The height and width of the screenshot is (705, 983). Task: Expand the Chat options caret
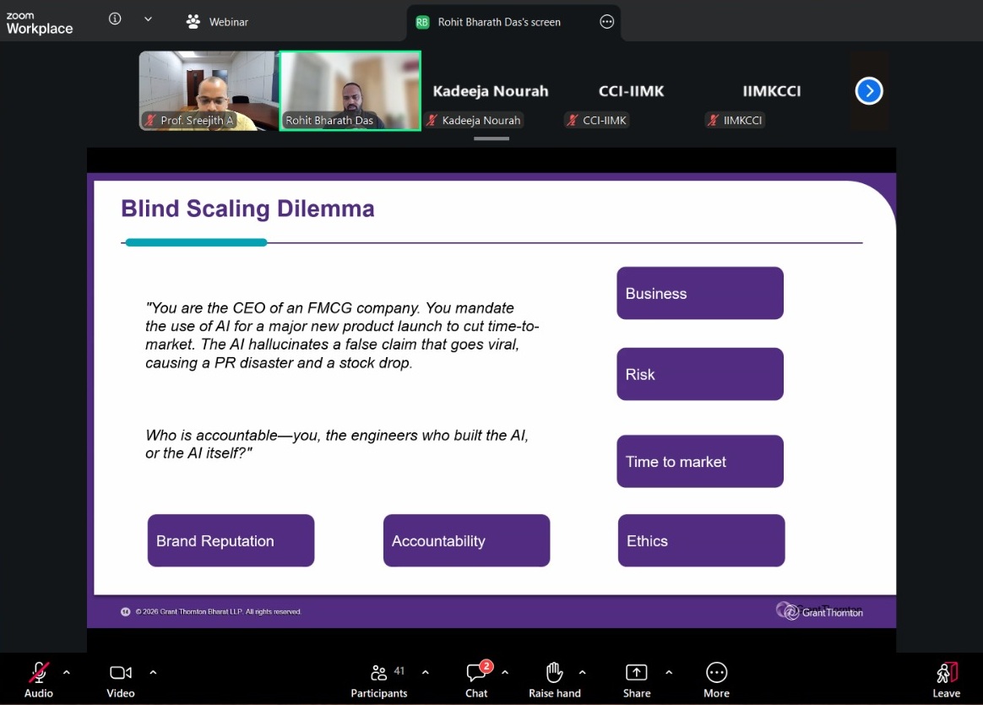505,672
